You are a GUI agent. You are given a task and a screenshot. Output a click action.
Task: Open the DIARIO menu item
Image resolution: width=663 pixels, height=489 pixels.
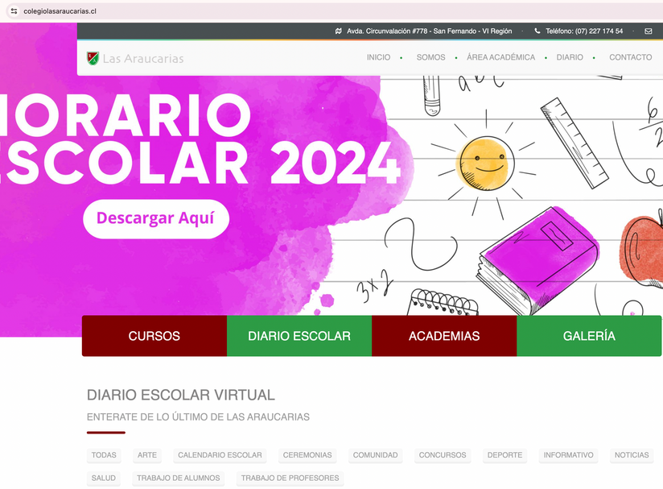570,58
